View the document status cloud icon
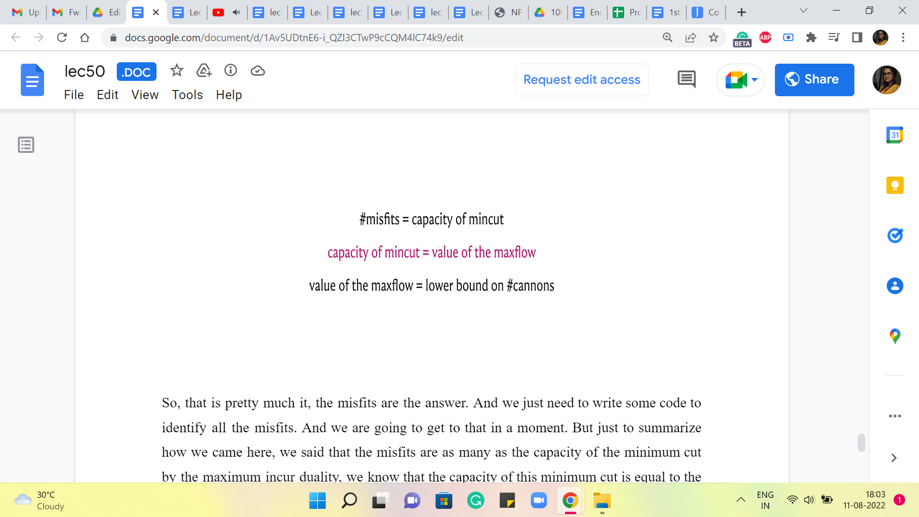The height and width of the screenshot is (517, 919). [x=258, y=71]
